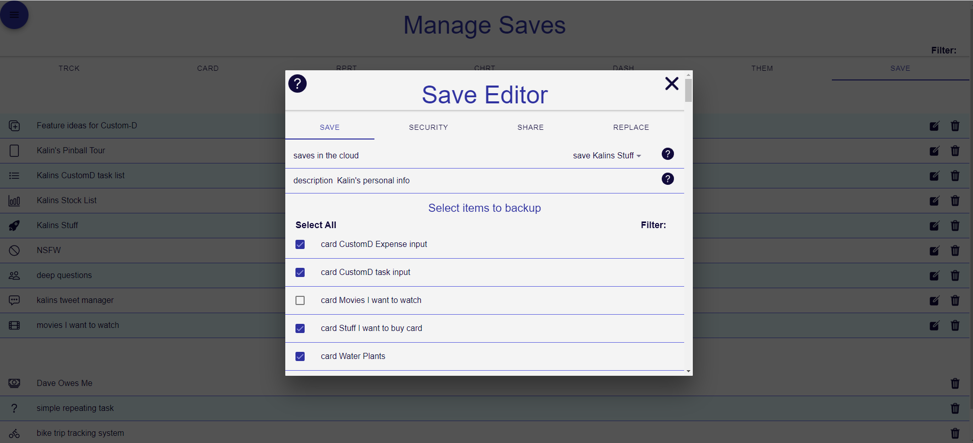The width and height of the screenshot is (973, 443).
Task: Switch to the SHARE tab
Action: 530,127
